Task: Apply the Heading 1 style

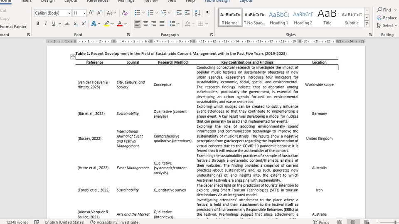Action: [278, 17]
